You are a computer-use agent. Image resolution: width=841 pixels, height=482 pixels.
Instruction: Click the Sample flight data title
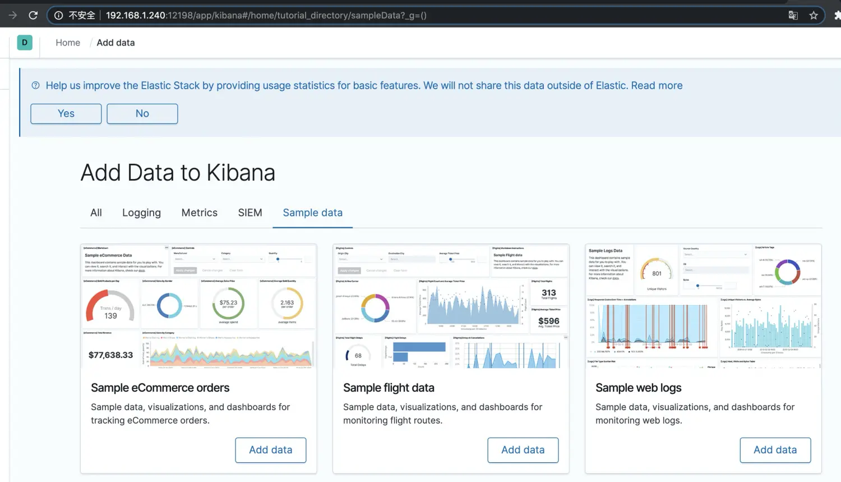tap(389, 388)
